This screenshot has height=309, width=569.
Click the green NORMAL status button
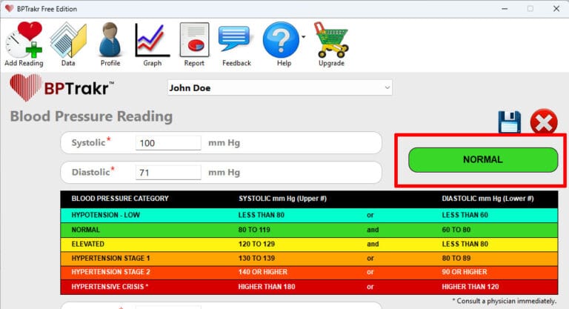[482, 160]
